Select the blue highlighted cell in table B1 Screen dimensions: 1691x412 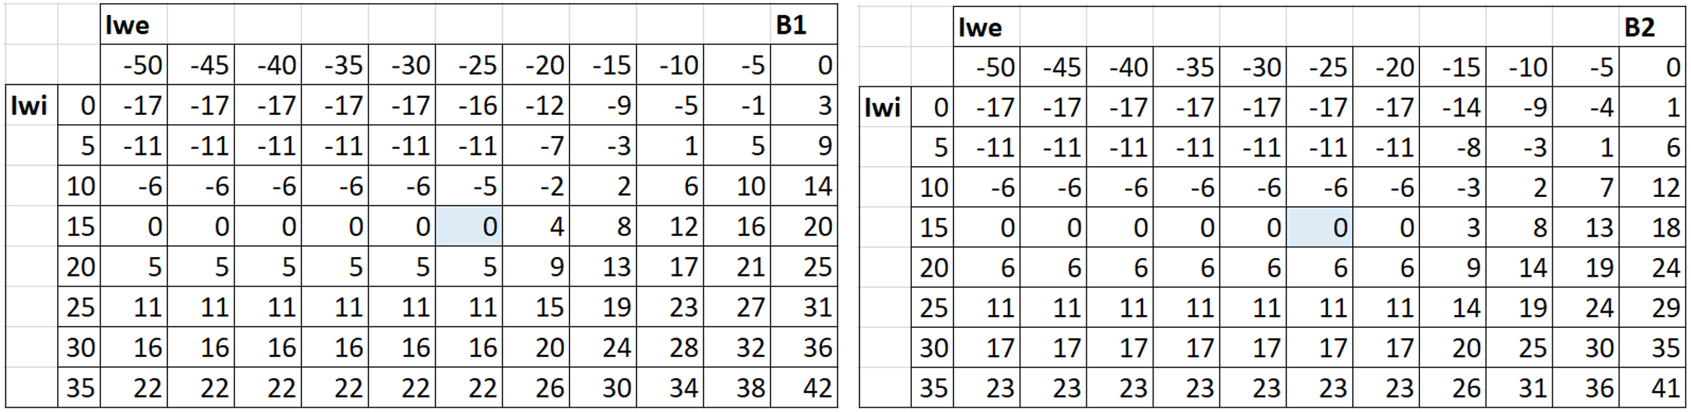tap(469, 226)
